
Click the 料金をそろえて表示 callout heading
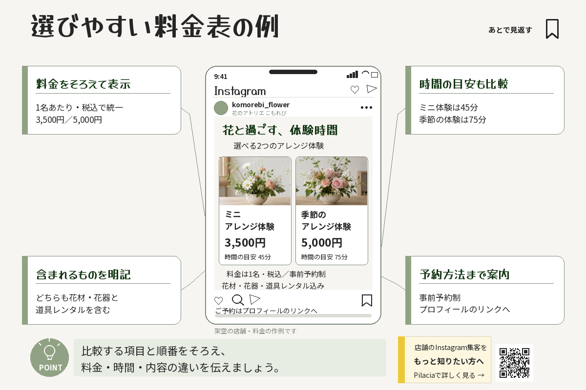coord(83,84)
